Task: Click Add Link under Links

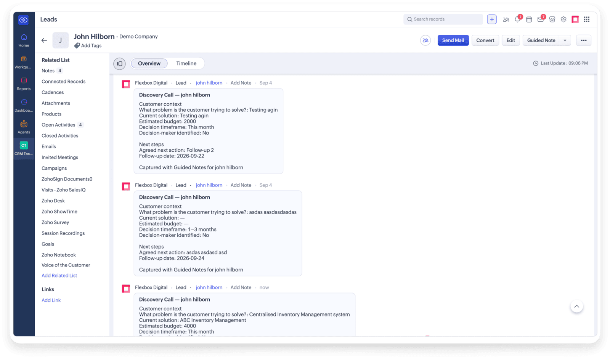Action: pos(51,300)
